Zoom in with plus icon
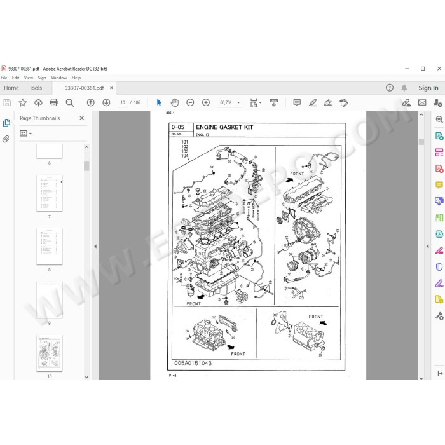The image size is (445, 445). (x=206, y=102)
